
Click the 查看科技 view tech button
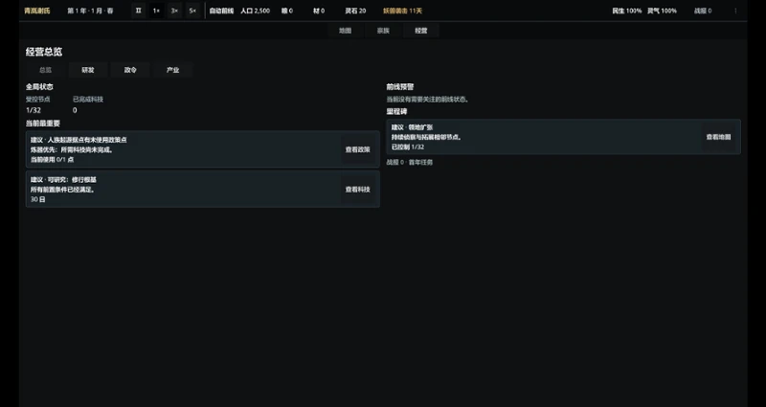pyautogui.click(x=357, y=190)
